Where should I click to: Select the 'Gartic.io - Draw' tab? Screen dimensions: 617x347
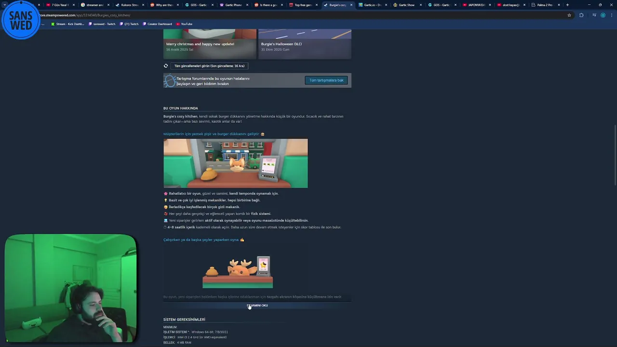[x=371, y=5]
